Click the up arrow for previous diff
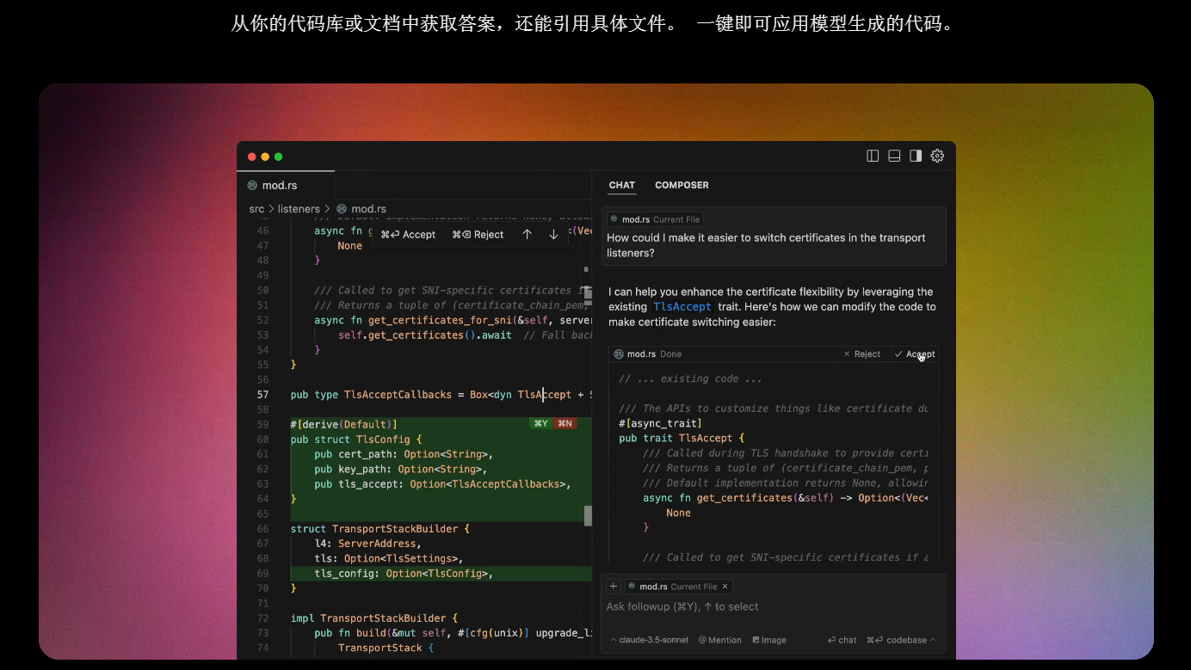1191x670 pixels. point(528,234)
